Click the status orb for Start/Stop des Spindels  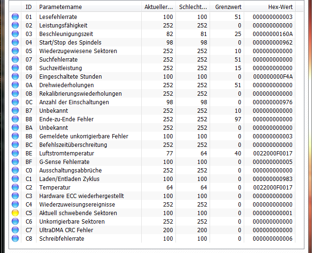click(x=15, y=42)
